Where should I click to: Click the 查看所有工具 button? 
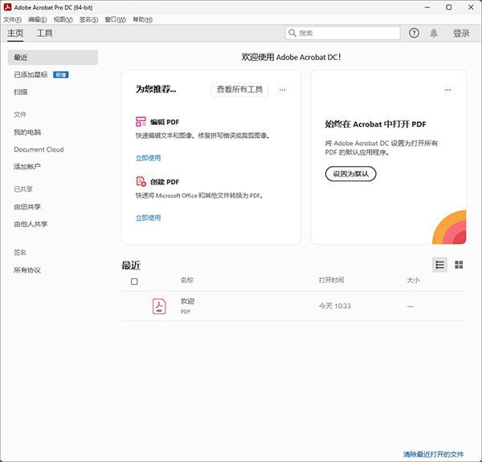tap(239, 89)
